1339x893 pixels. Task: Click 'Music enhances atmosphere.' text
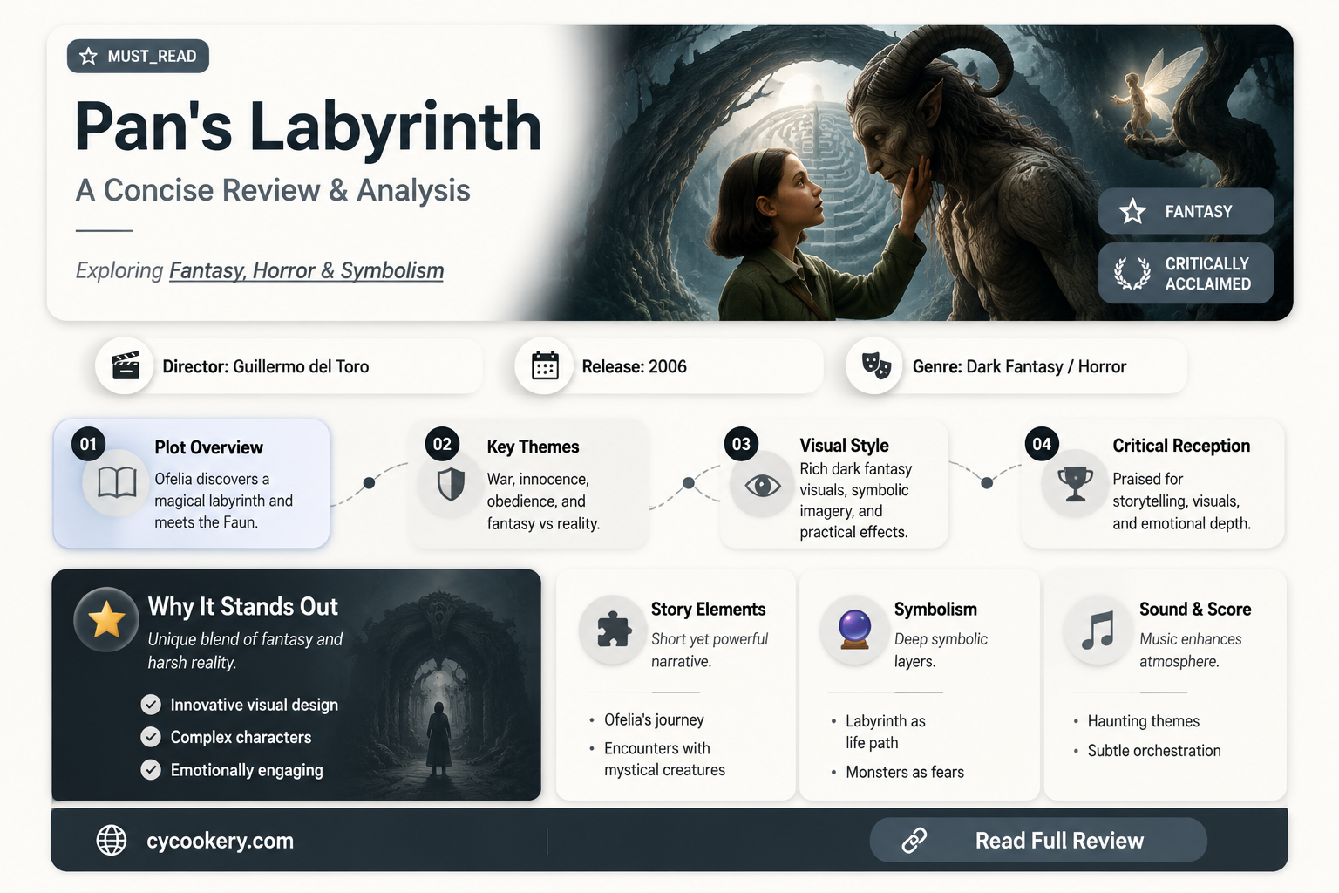click(1190, 650)
